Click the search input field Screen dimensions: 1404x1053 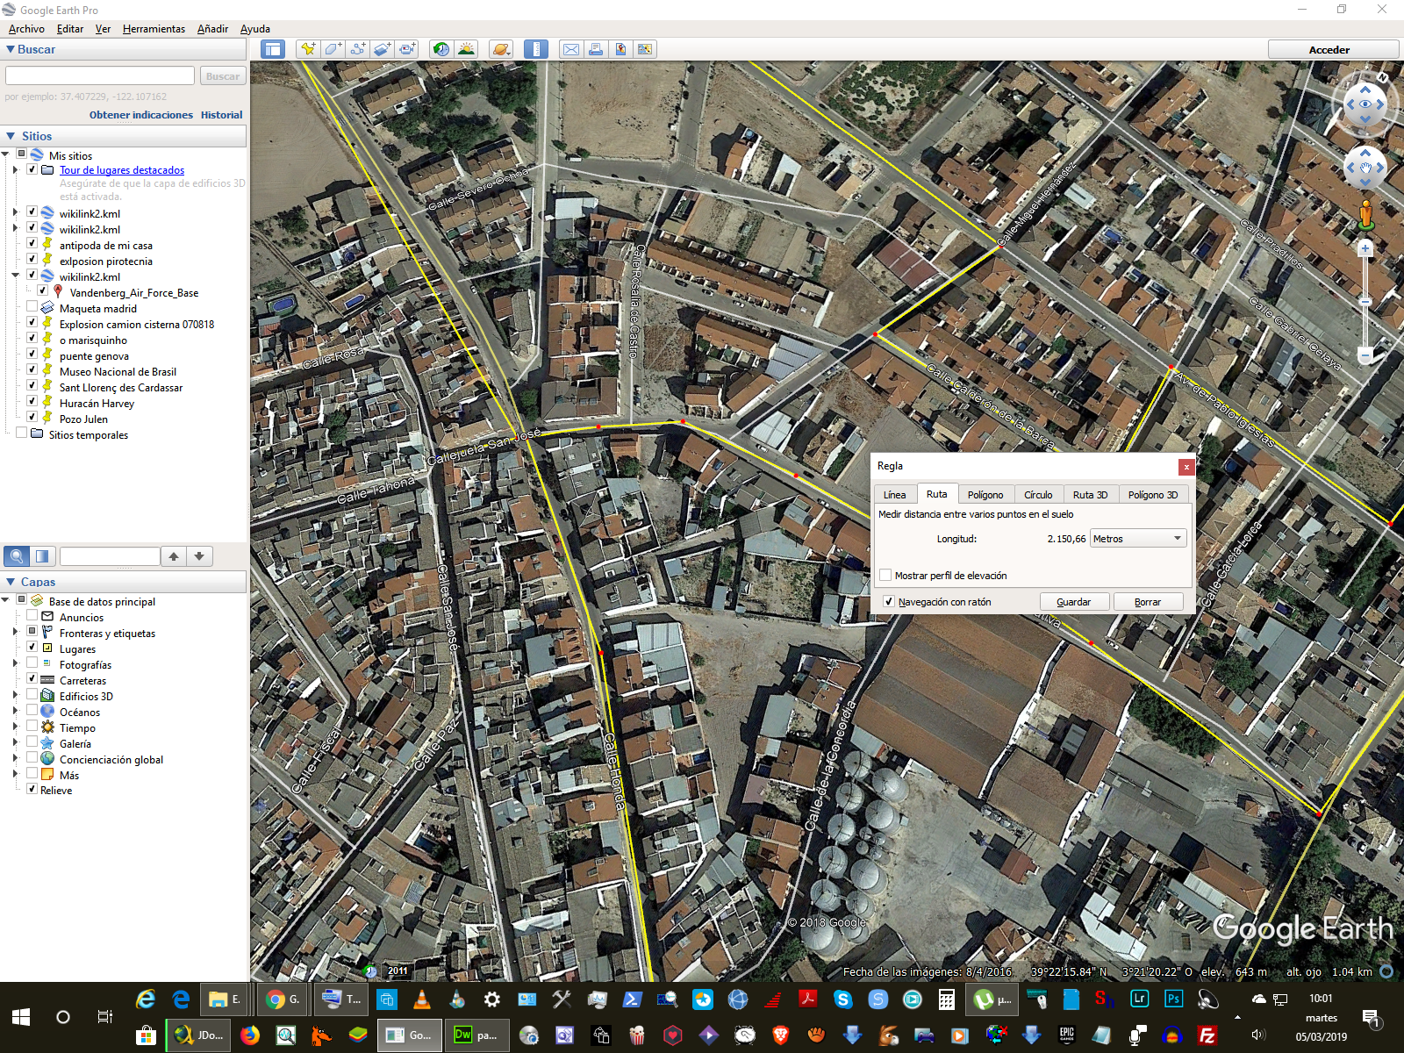pos(100,76)
